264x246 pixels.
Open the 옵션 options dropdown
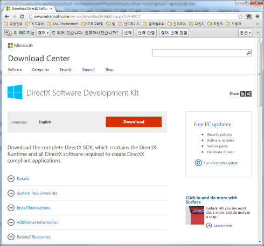(245, 33)
